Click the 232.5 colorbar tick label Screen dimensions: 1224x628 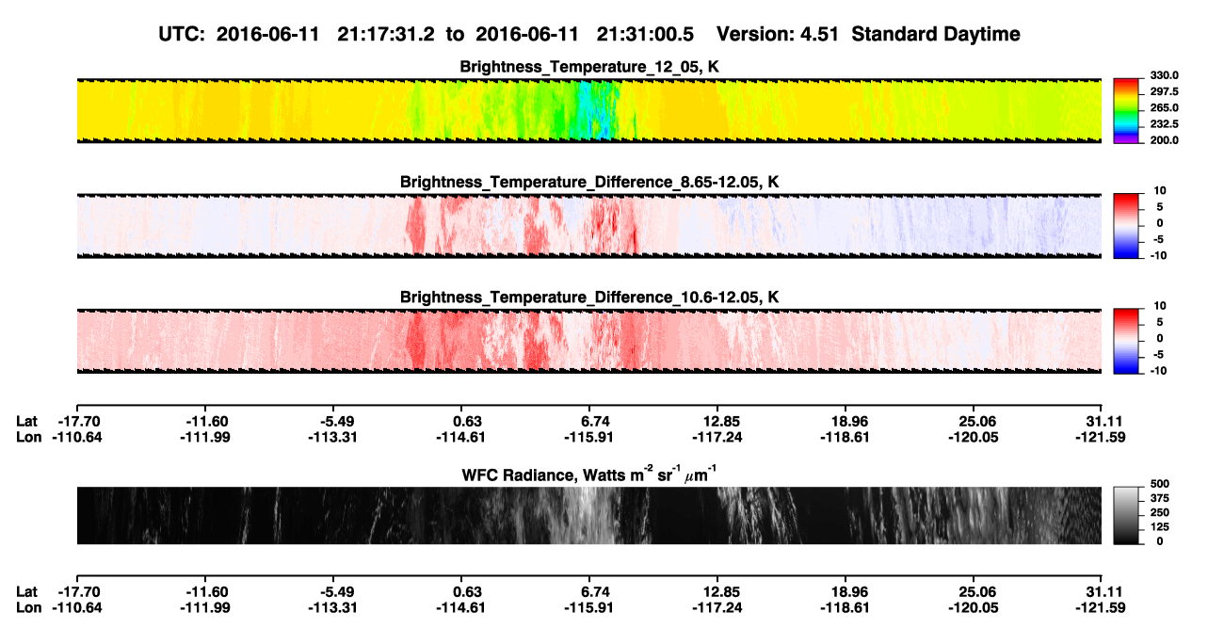pyautogui.click(x=1164, y=123)
